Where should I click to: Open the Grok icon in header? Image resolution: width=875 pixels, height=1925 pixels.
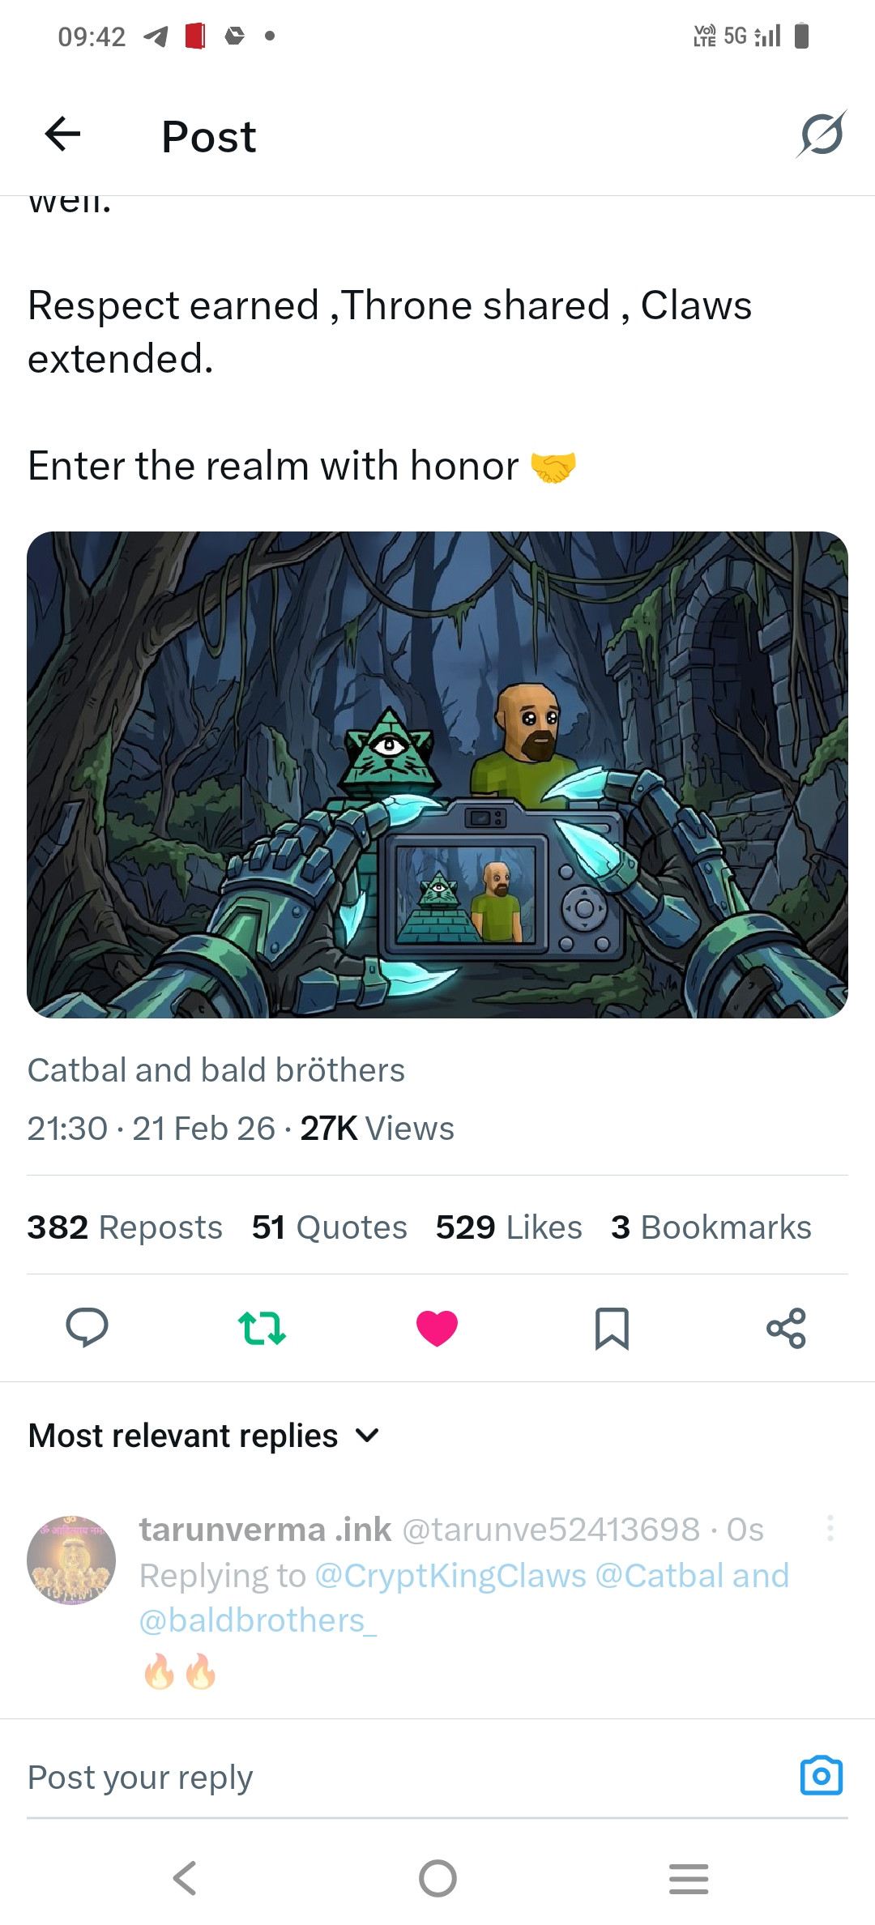pos(821,134)
